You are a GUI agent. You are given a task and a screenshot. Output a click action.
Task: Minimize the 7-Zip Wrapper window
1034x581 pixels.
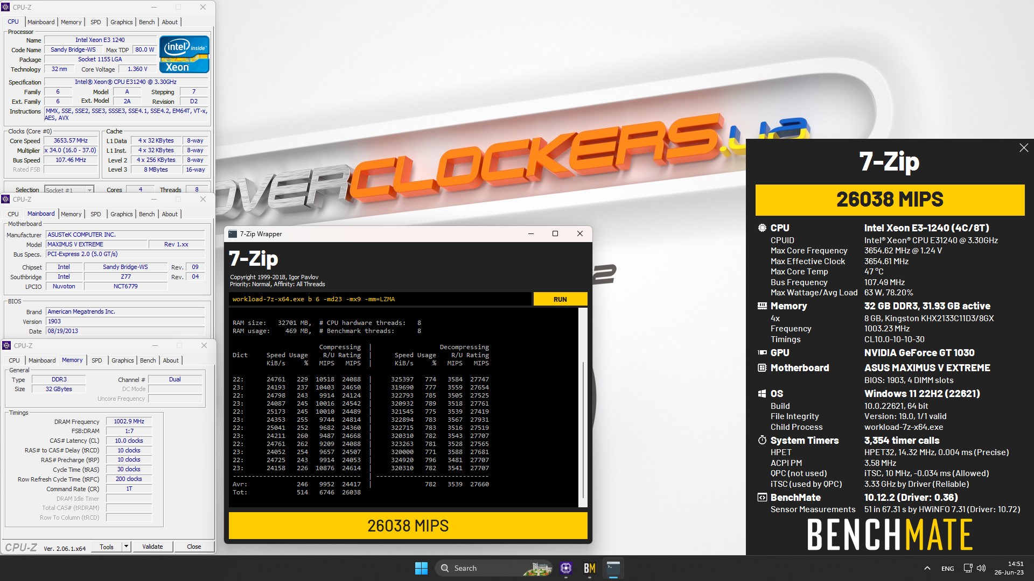point(530,233)
